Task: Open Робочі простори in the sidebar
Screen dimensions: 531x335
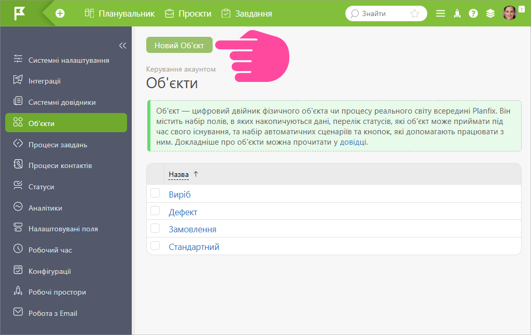Action: [x=57, y=292]
